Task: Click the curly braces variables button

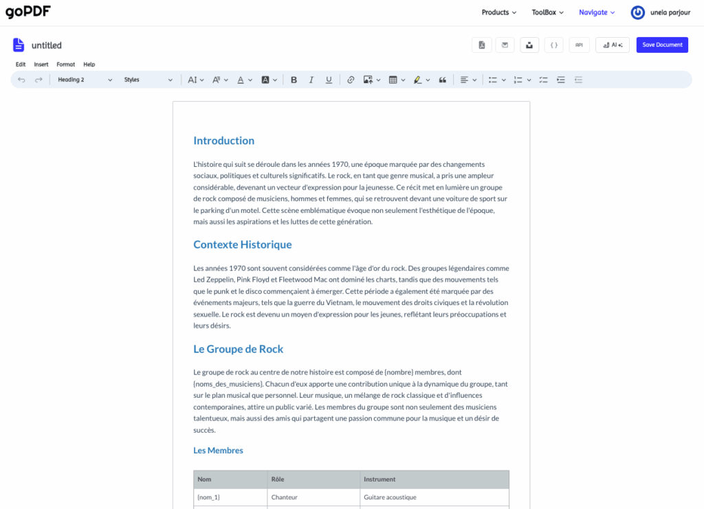Action: pyautogui.click(x=554, y=45)
